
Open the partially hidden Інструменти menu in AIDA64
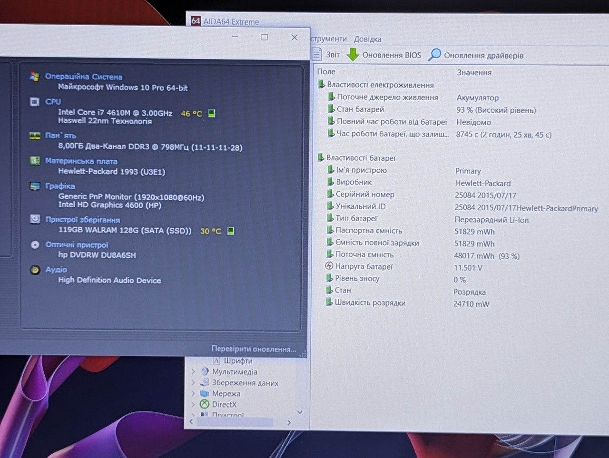(329, 39)
